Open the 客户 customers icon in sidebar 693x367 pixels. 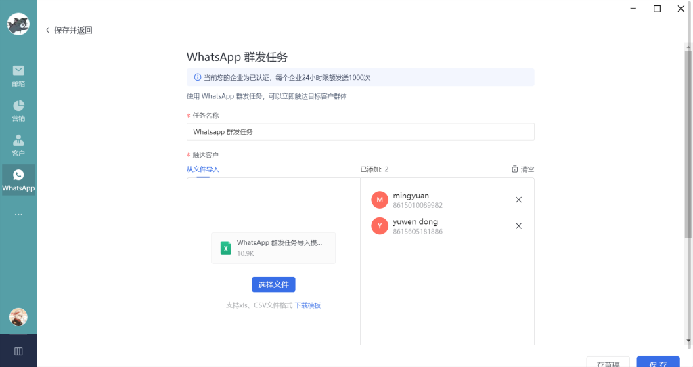pyautogui.click(x=18, y=141)
